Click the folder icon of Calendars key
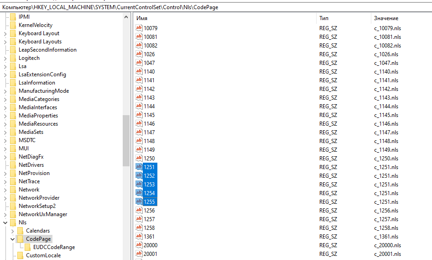Screen dimensions: 432x260 click(21, 231)
